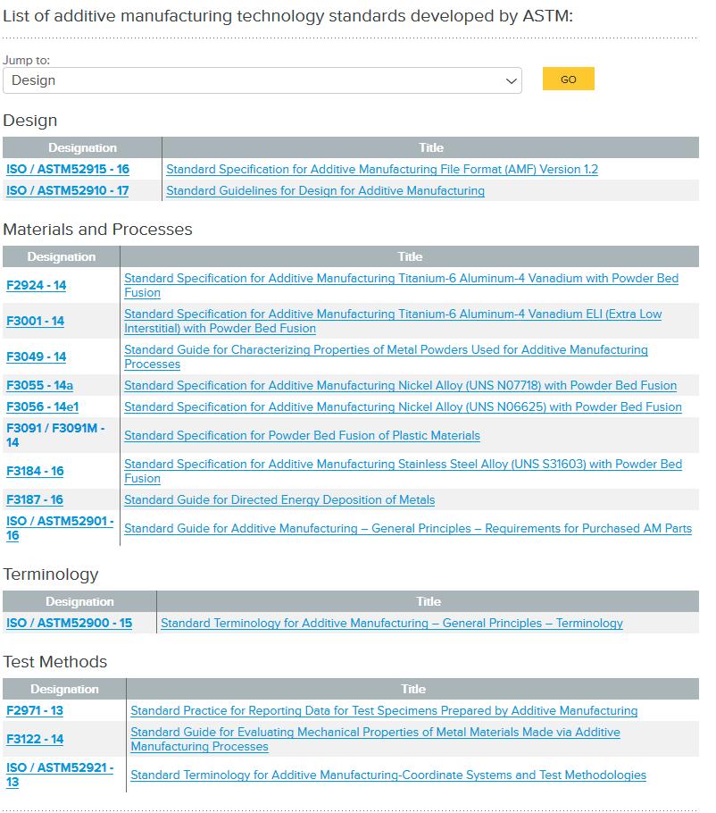Open Titanium-6 Aluminum-4 Vanadium with Powder Bed Fusion title
716x813 pixels.
pyautogui.click(x=401, y=285)
